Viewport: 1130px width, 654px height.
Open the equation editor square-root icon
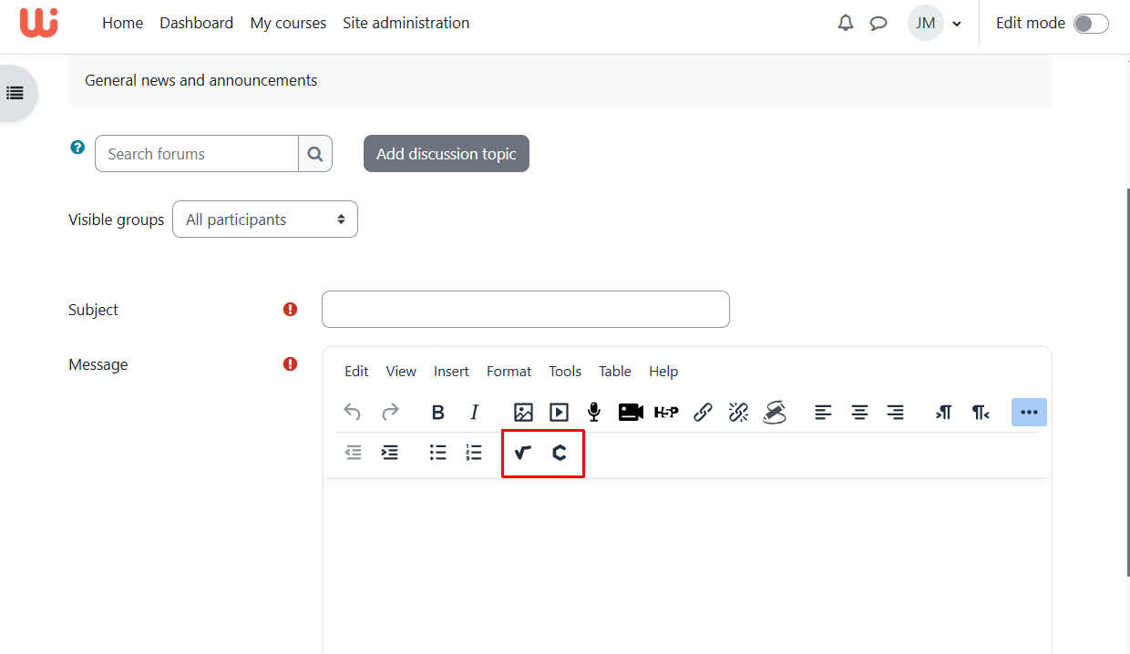522,453
